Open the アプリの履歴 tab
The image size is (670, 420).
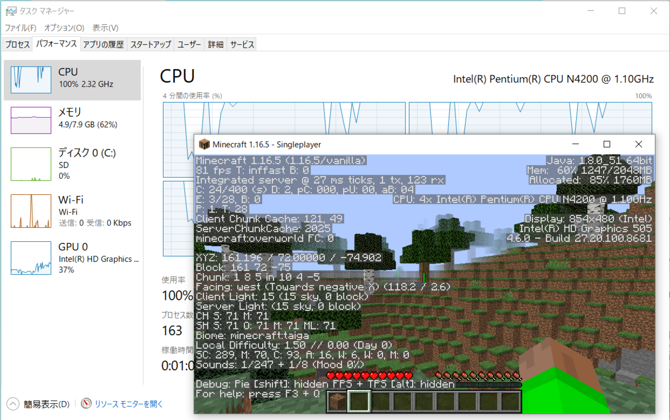click(x=103, y=45)
